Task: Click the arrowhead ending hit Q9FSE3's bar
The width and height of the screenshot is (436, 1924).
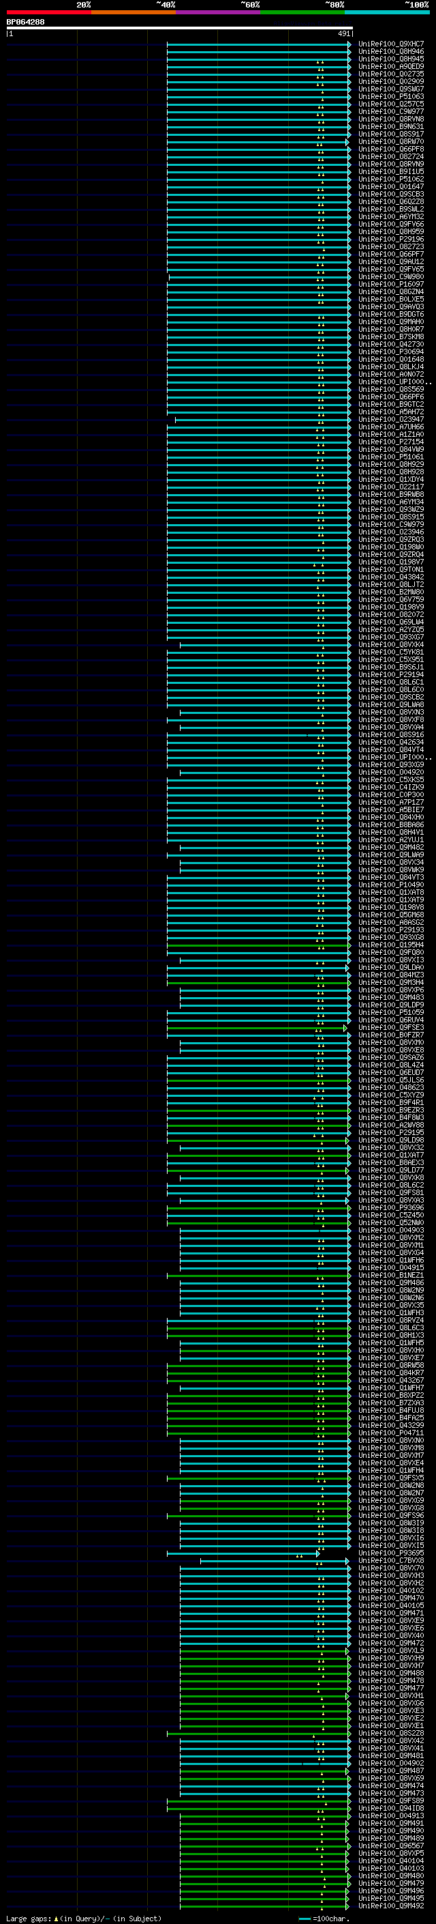Action: click(345, 1029)
